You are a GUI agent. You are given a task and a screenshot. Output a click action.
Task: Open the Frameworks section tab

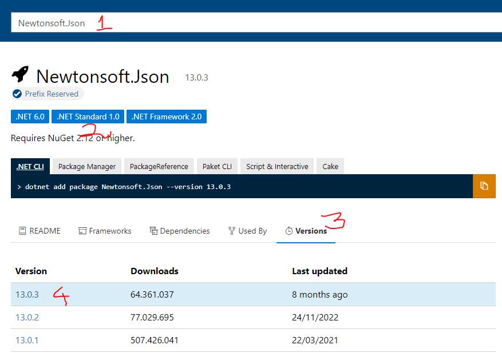105,231
